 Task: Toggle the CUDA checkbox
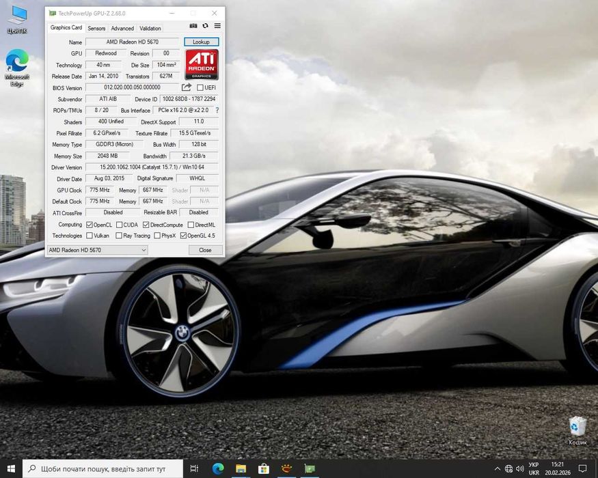(x=119, y=225)
